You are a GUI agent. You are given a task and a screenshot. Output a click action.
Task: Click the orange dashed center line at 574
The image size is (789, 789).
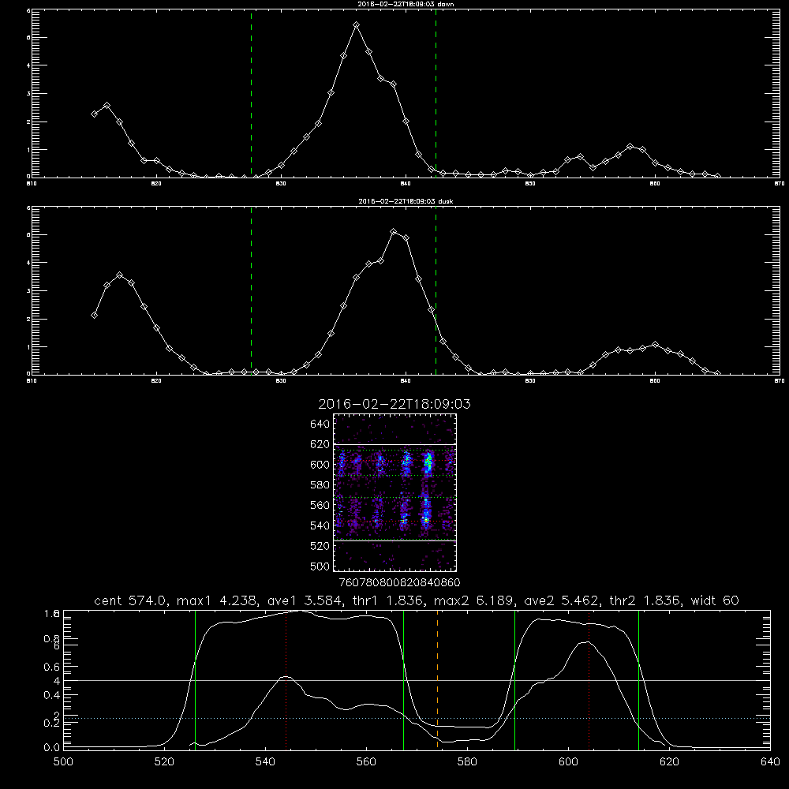437,680
